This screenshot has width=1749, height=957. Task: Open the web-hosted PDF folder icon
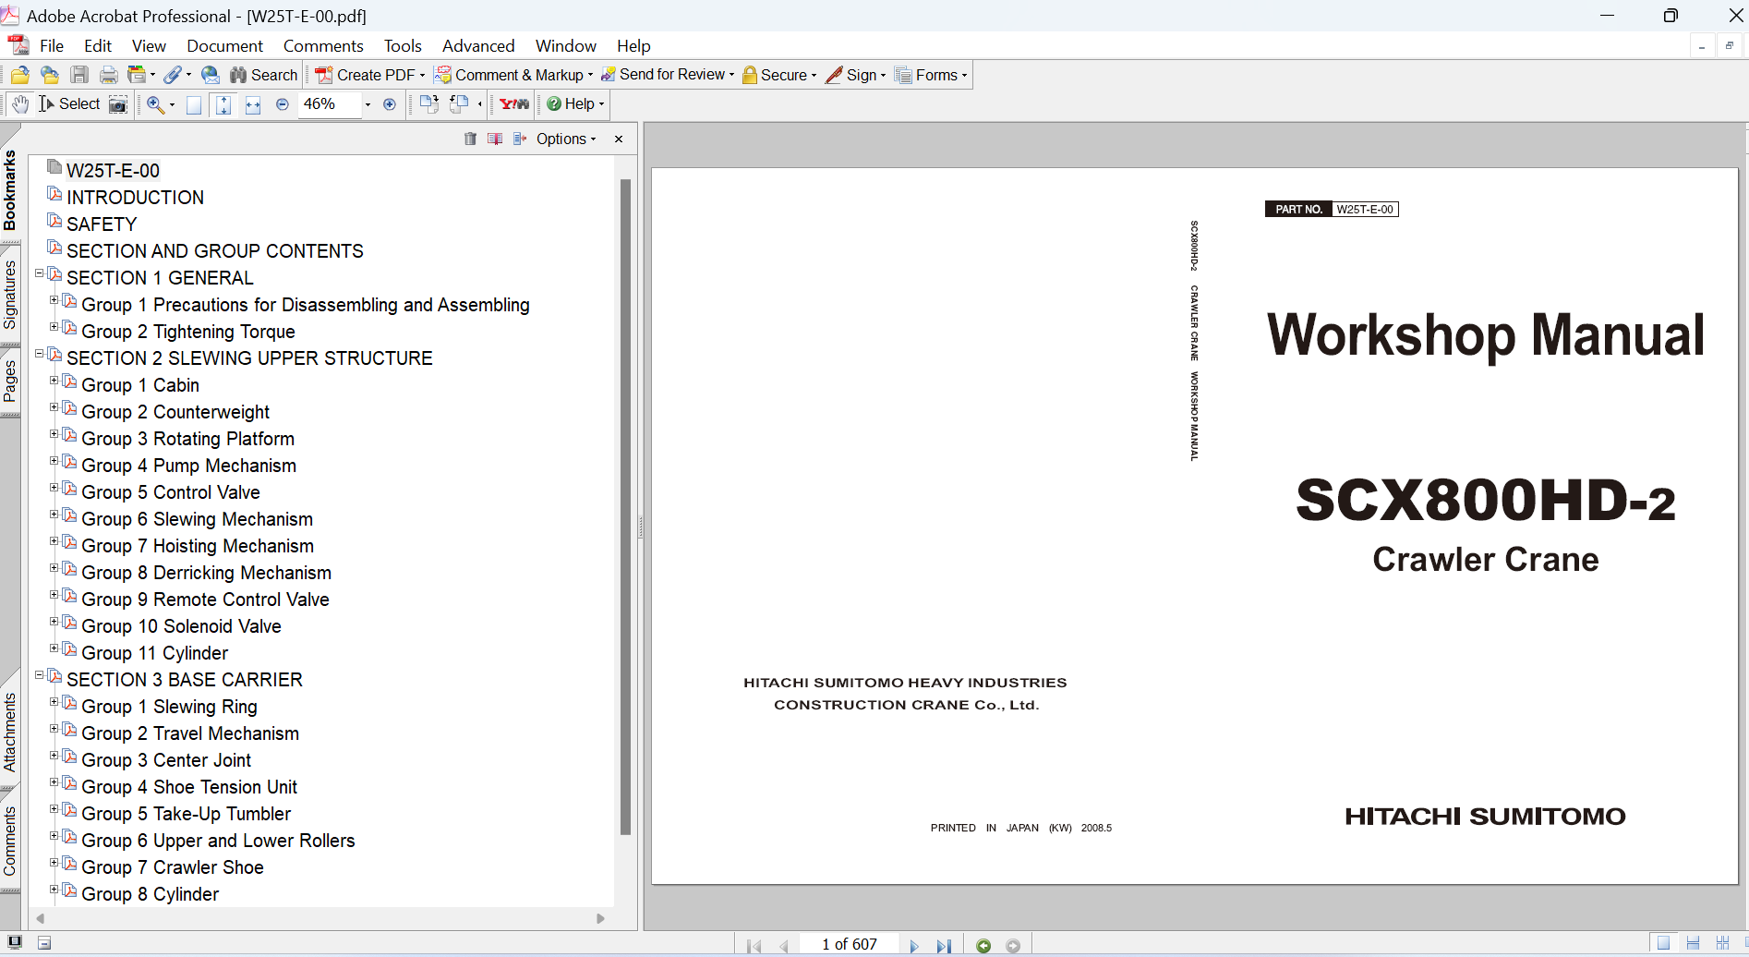coord(50,76)
